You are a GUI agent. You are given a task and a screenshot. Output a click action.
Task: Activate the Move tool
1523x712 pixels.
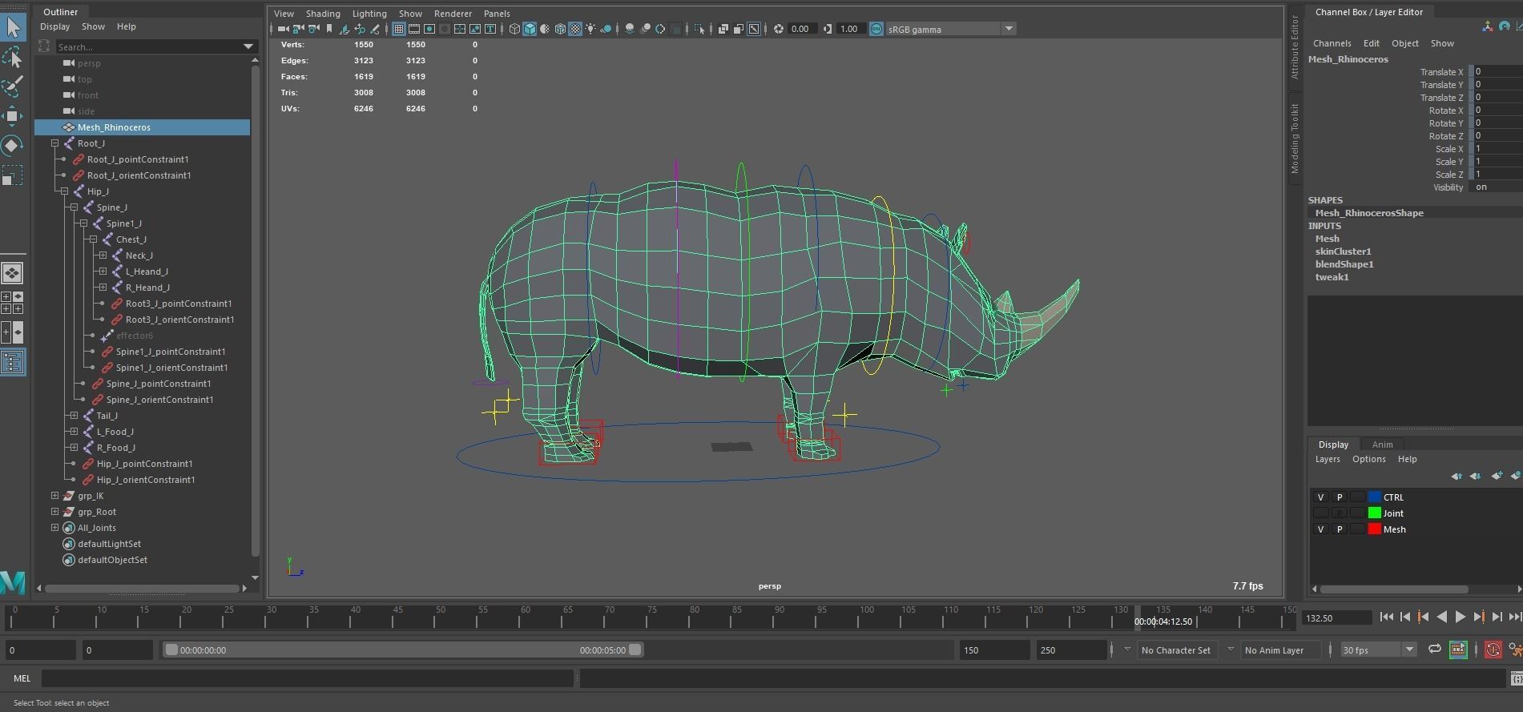[x=13, y=116]
